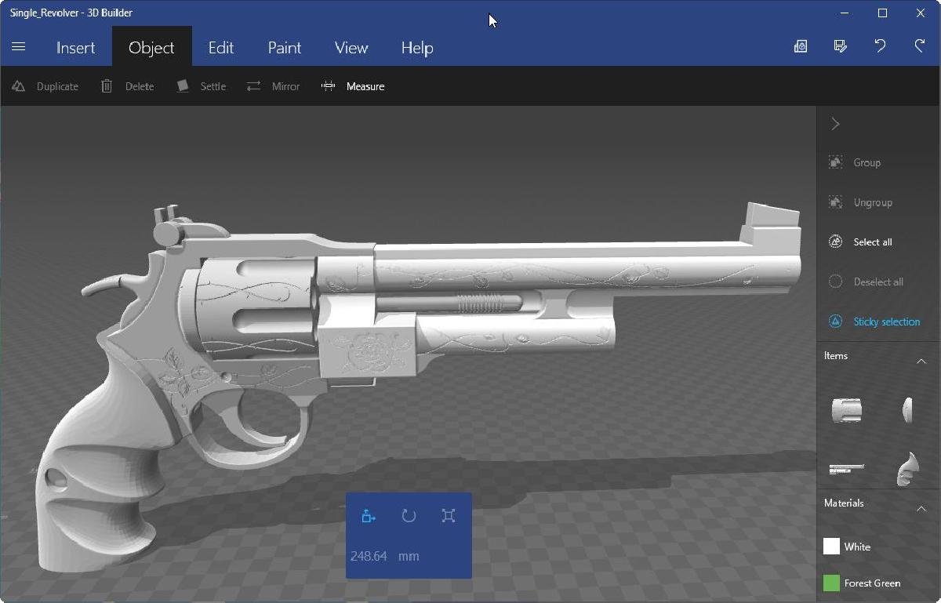Select the Scale tool in bottom toolbar
Screen dimensions: 941x603
pyautogui.click(x=449, y=516)
